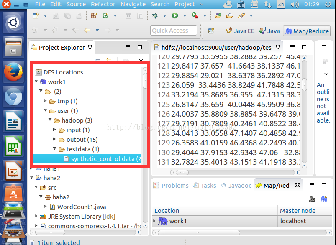Open the File menu

(40, 4)
